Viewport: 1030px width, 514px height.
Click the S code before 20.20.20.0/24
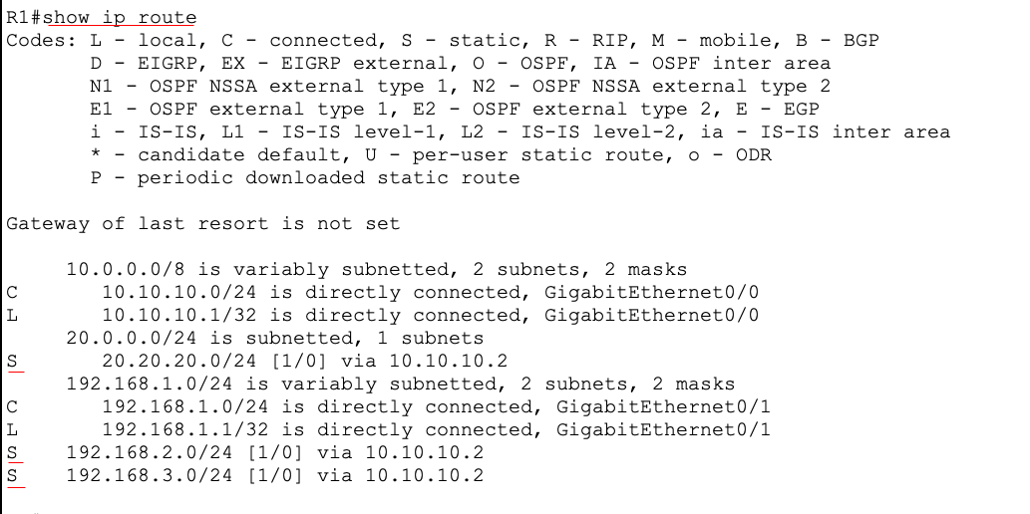click(x=12, y=361)
